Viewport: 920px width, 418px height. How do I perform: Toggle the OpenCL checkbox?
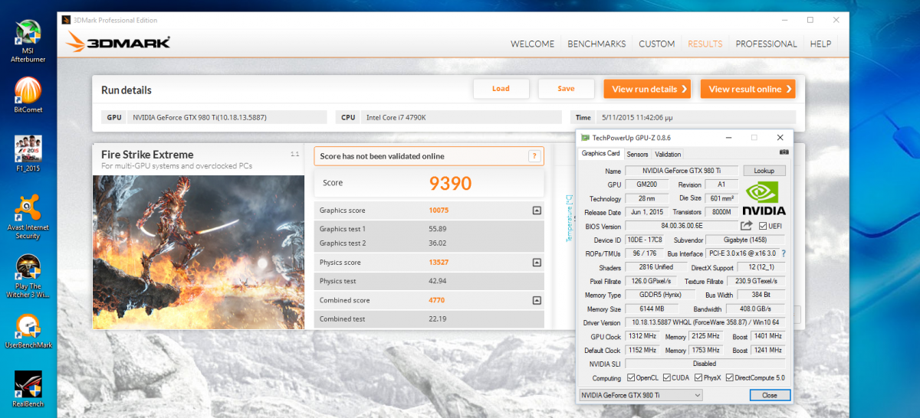(x=631, y=377)
